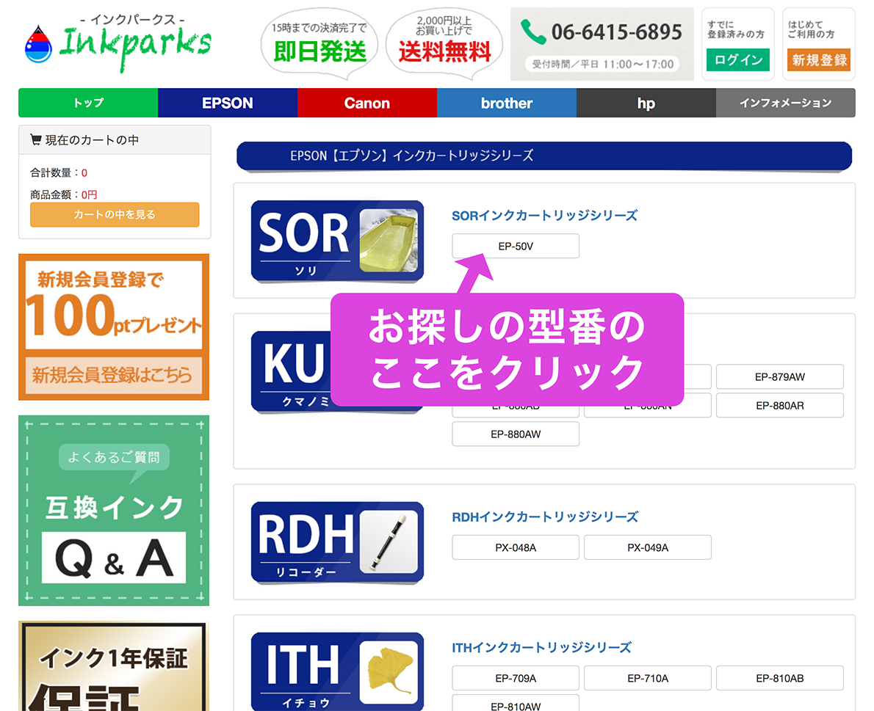
Task: Open the EPSON tab
Action: coord(228,103)
